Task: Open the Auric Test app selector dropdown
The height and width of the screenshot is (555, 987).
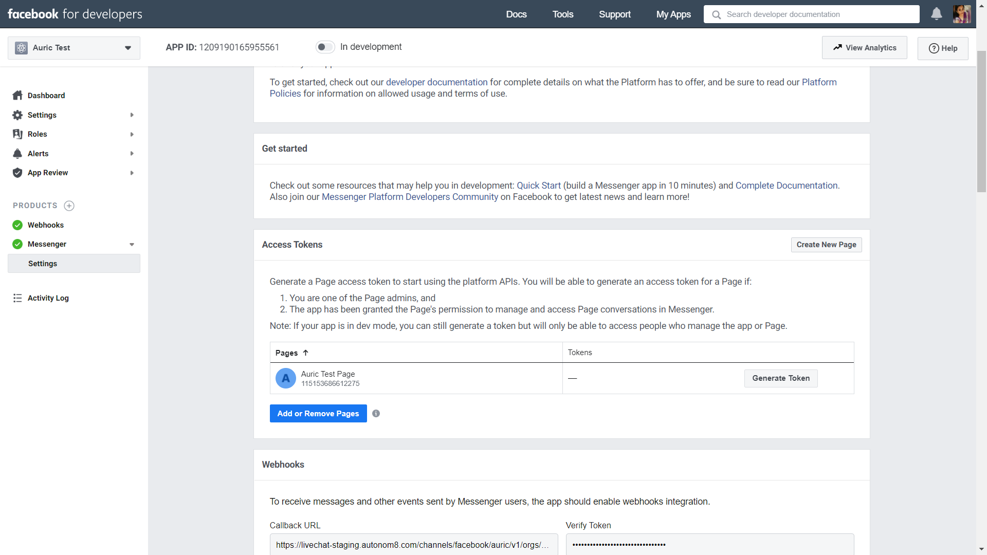Action: tap(74, 48)
